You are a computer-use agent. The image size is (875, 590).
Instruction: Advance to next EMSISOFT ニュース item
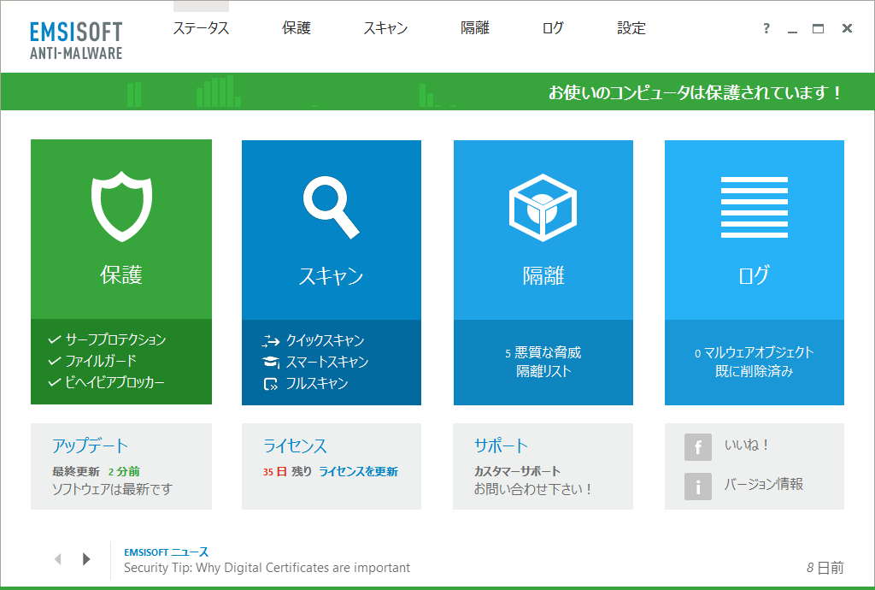(x=85, y=558)
